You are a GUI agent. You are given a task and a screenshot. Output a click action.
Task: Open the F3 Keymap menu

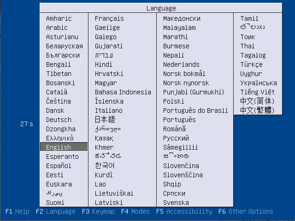pyautogui.click(x=98, y=211)
